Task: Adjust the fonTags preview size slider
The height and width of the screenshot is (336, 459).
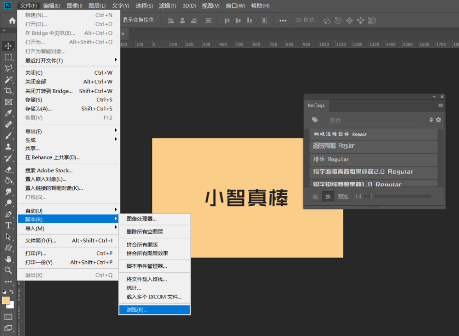Action: point(371,196)
